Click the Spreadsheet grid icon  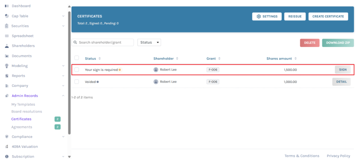tap(7, 36)
